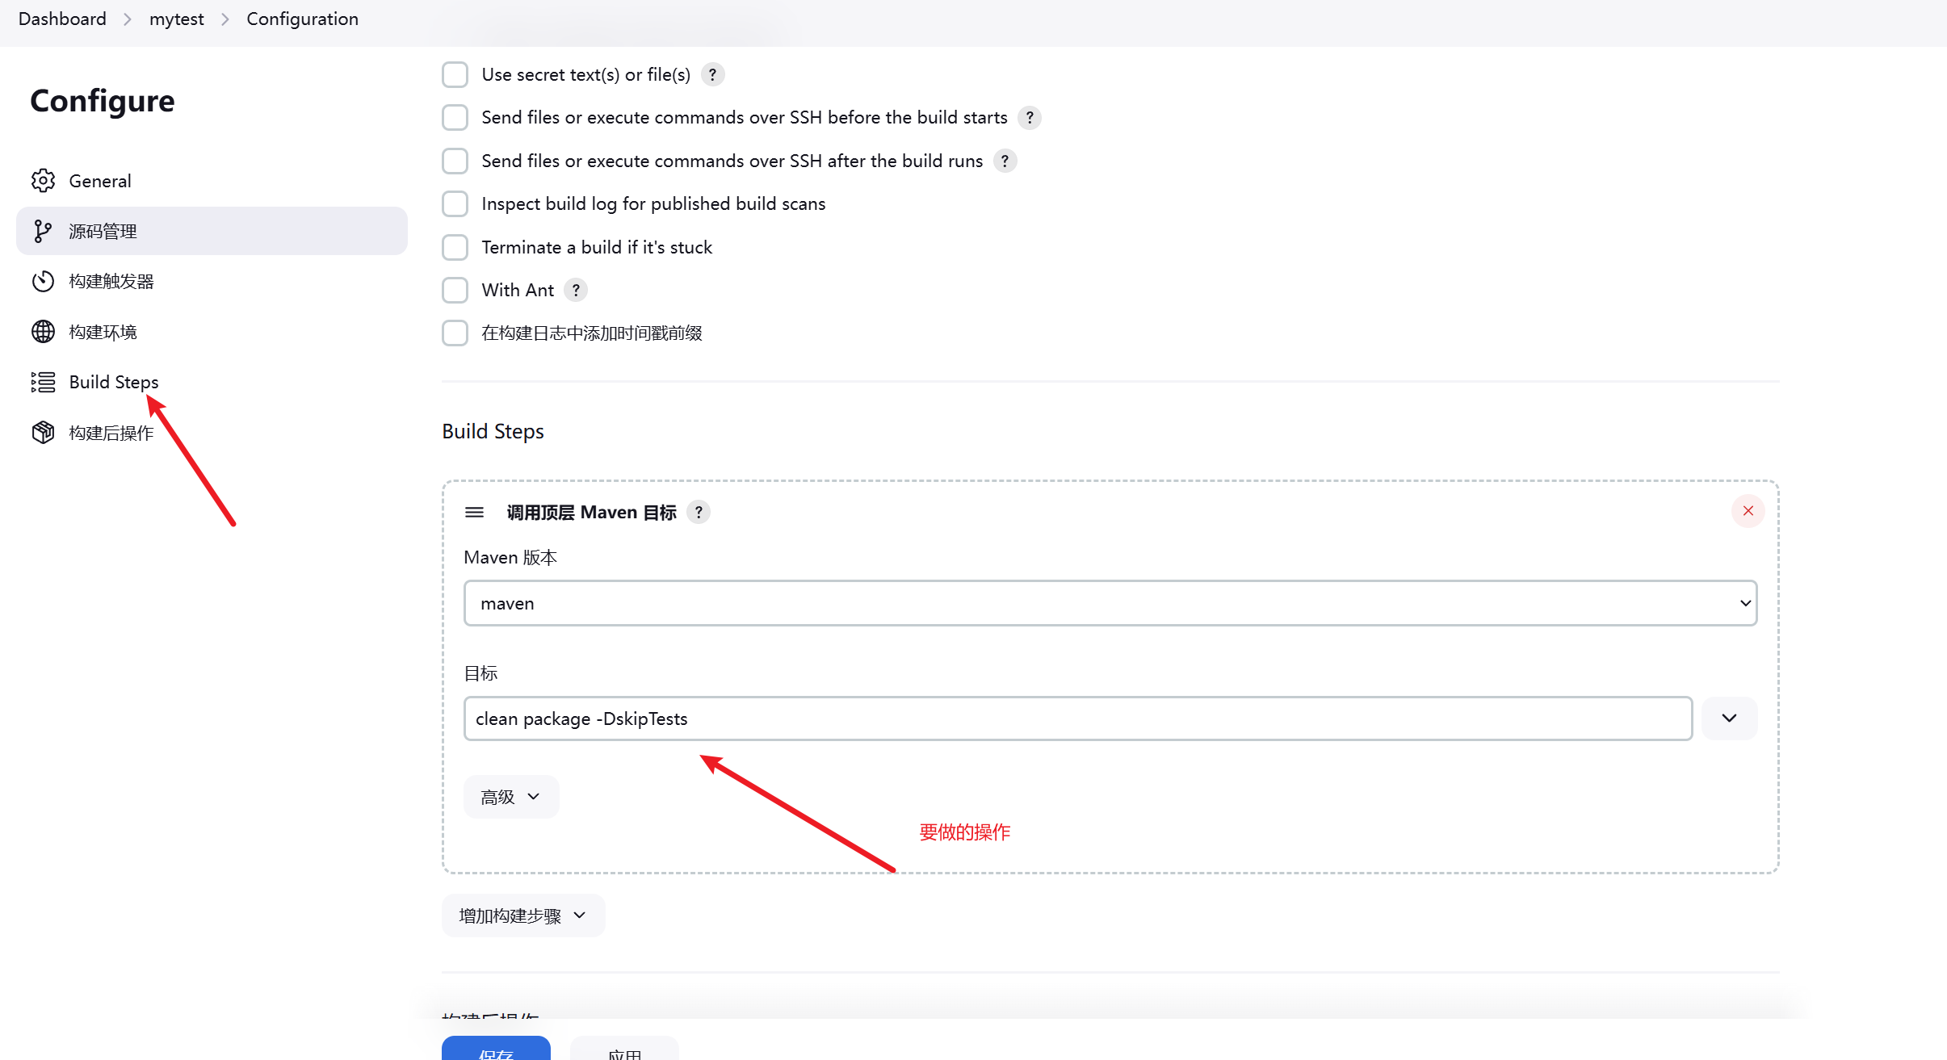Enable Use secret text(s) or file(s)
Viewport: 1947px width, 1060px height.
tap(455, 74)
